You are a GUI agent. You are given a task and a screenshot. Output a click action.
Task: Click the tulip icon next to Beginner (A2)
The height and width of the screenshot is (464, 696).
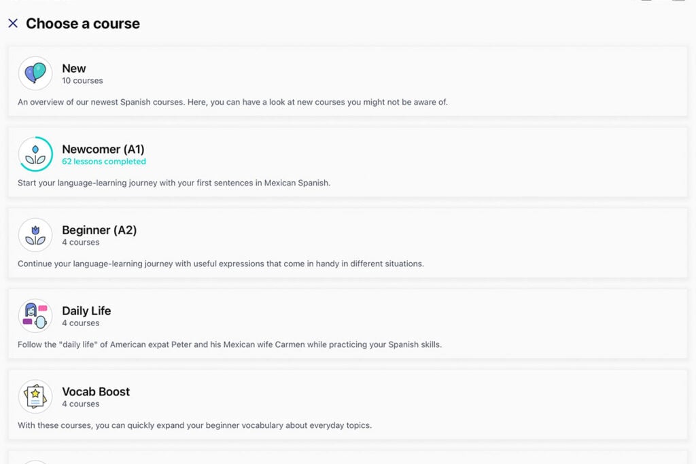pos(35,234)
